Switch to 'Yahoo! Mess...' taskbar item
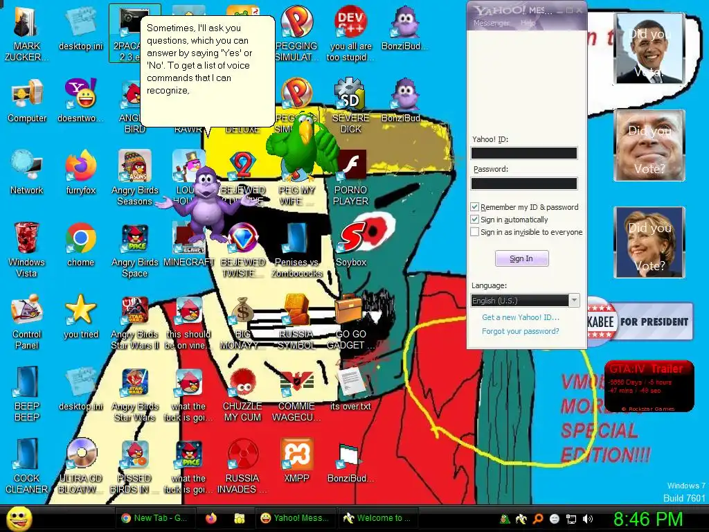Screen dimensions: 709x532 296,518
